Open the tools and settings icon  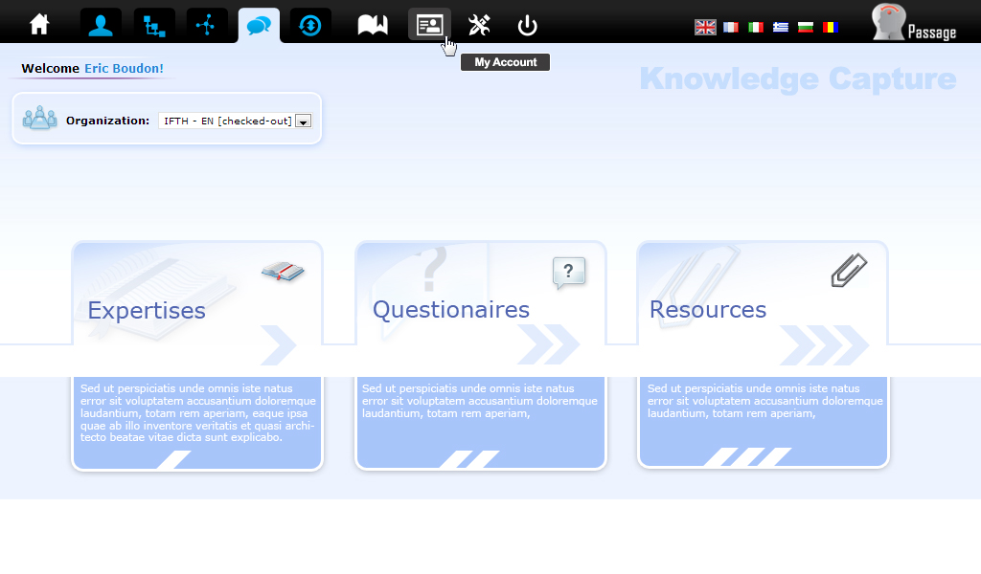click(x=479, y=25)
